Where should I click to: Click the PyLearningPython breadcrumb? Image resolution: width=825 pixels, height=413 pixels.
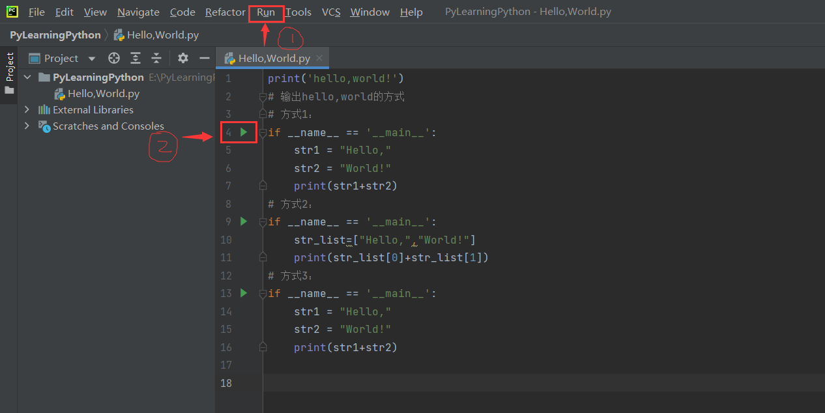pyautogui.click(x=55, y=35)
